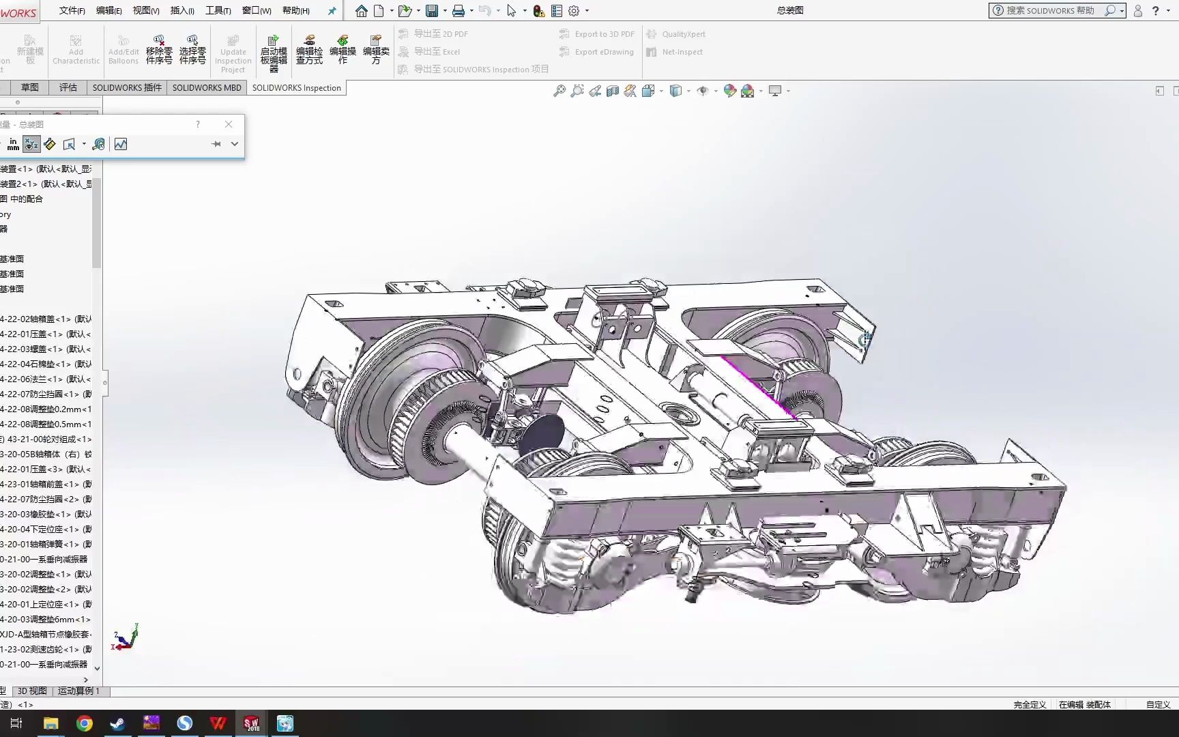Screen dimensions: 1179x737
Task: Switch to the SOLIDWORKS MBD tab
Action: pyautogui.click(x=207, y=88)
